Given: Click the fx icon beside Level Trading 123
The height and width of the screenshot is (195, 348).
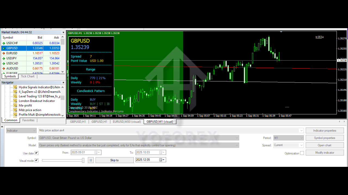Looking at the screenshot, I should coord(15,96).
